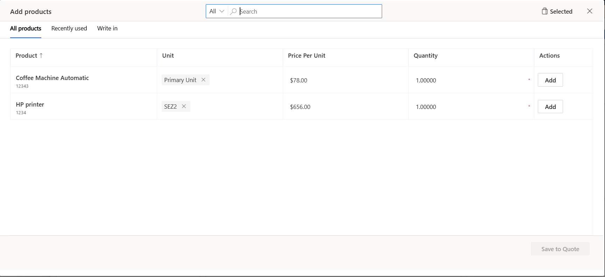Image resolution: width=605 pixels, height=277 pixels.
Task: Open the All filter dropdown
Action: tap(217, 11)
